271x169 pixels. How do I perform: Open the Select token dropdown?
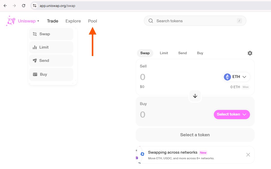pyautogui.click(x=232, y=115)
